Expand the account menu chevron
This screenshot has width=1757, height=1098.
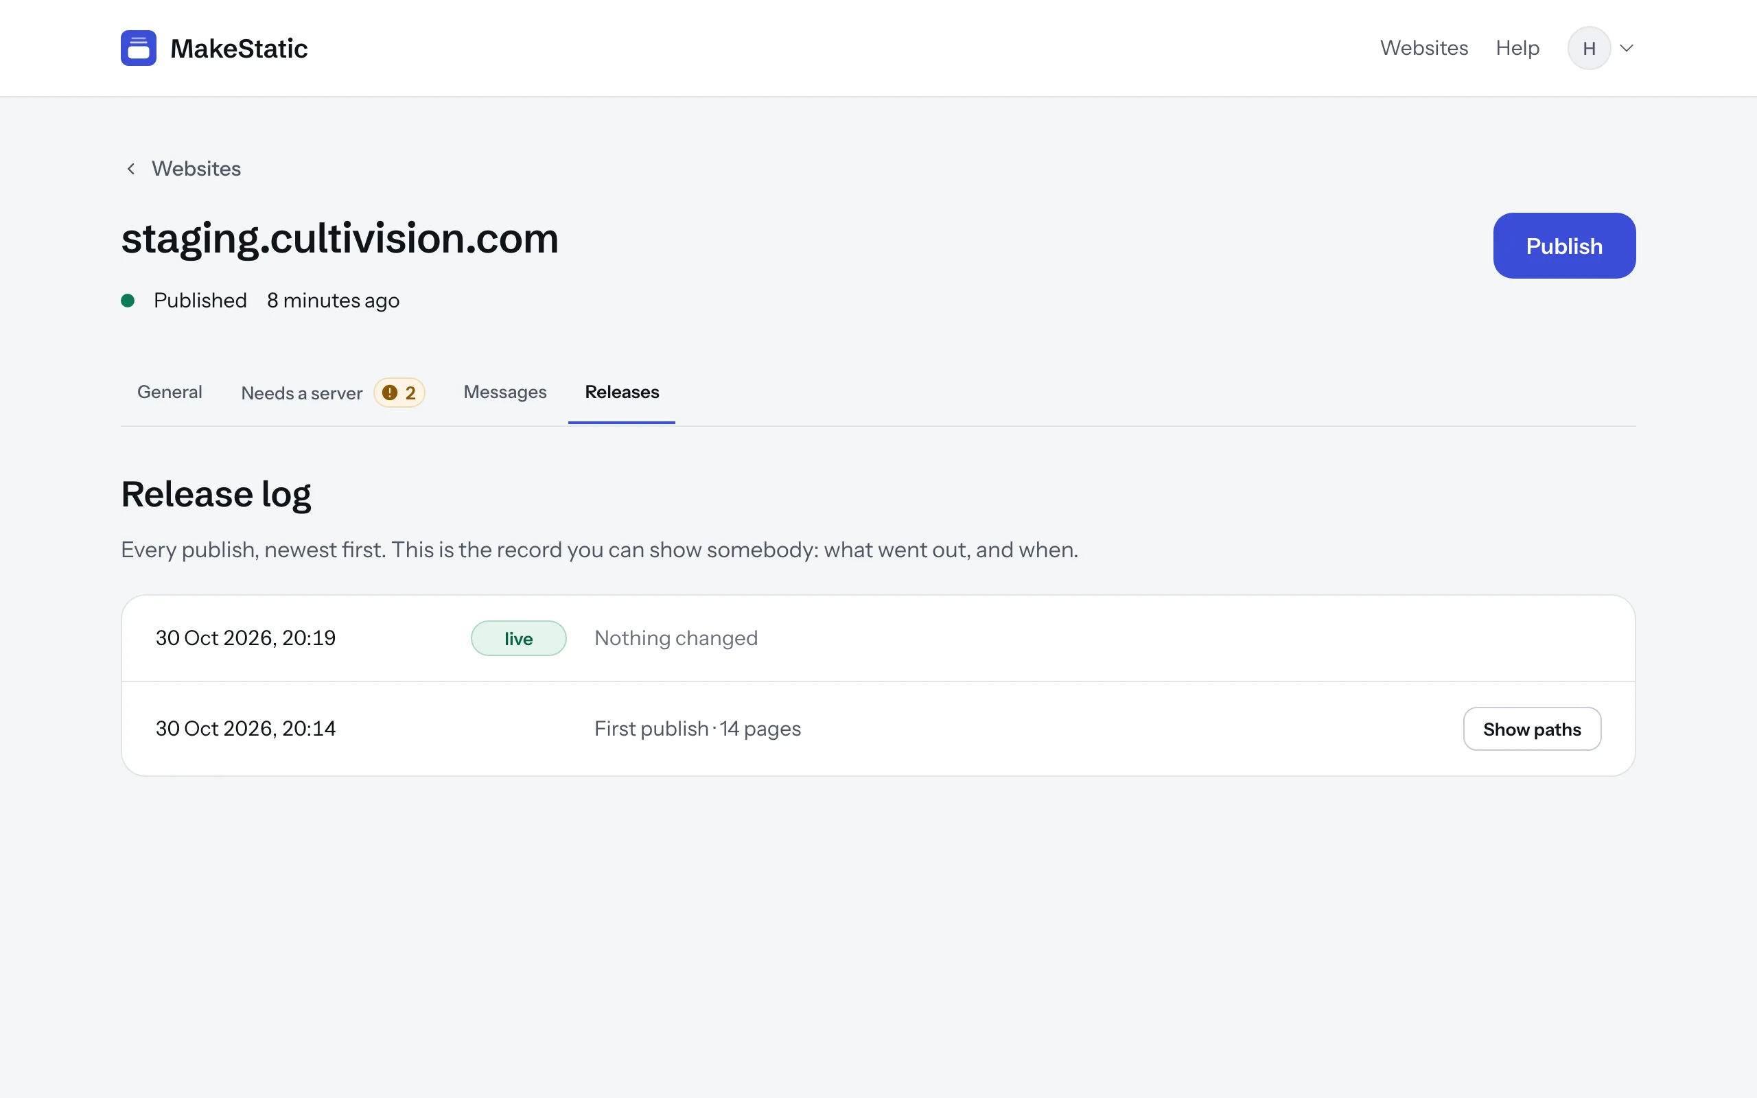pos(1627,48)
